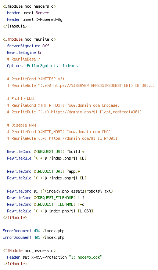The width and height of the screenshot is (158, 270).
Task: Click the '[L,QSA]' flags on final RewriteRule
Action: pyautogui.click(x=85, y=211)
